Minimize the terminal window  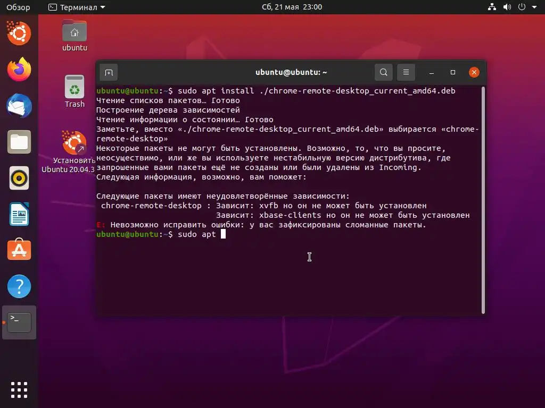coord(431,72)
